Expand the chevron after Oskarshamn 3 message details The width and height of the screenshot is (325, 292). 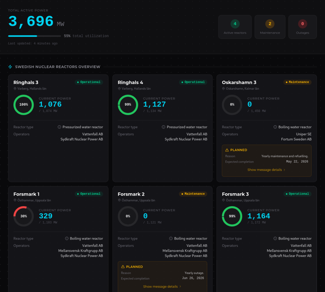284,170
